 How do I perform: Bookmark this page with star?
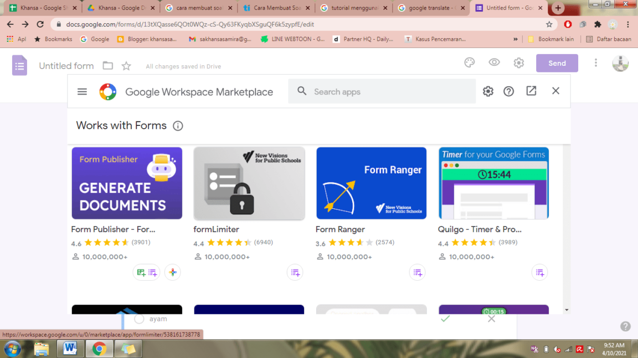pyautogui.click(x=549, y=24)
